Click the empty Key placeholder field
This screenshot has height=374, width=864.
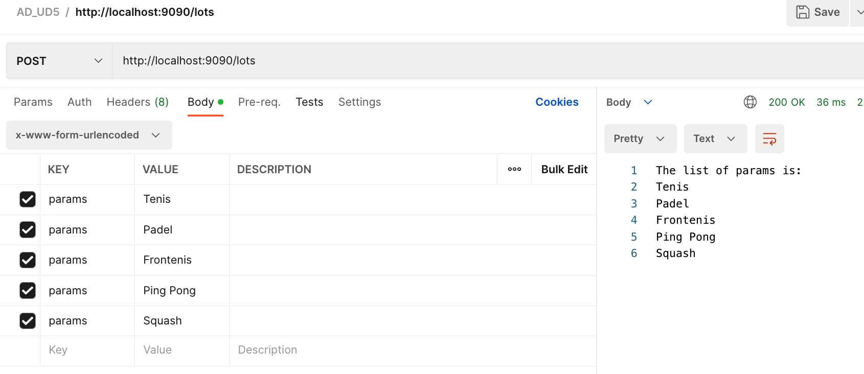(87, 350)
